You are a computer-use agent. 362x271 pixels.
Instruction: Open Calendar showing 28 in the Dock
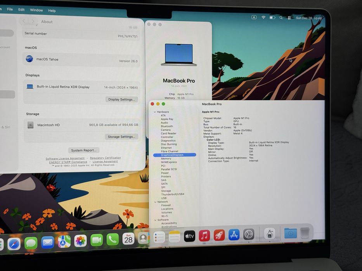click(128, 239)
